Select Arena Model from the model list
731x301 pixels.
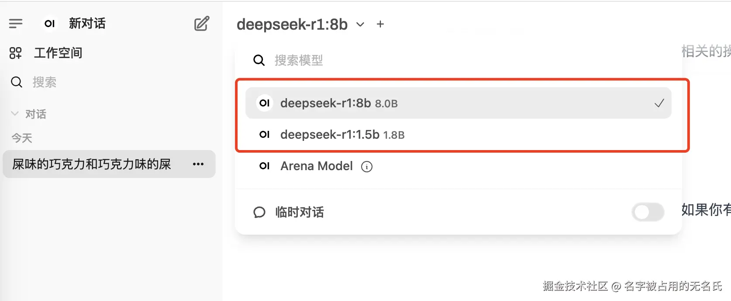point(316,166)
